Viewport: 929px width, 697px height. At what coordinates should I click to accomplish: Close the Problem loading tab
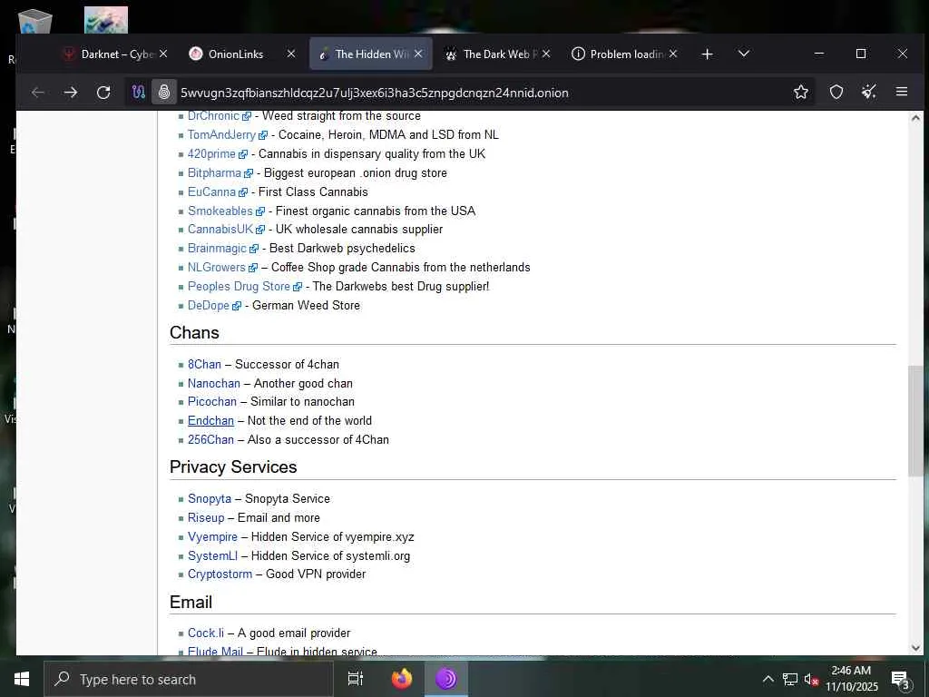673,54
